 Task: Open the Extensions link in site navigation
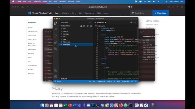[x=89, y=13]
